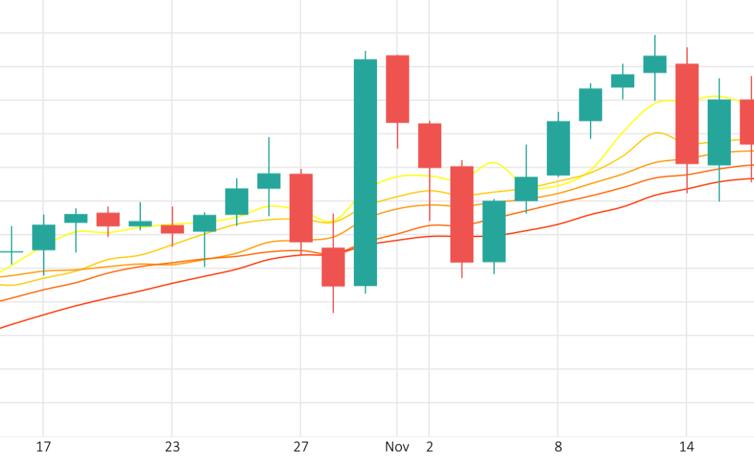Image resolution: width=754 pixels, height=469 pixels.
Task: Click the short red candle right of the 27 candle
Action: tap(333, 267)
